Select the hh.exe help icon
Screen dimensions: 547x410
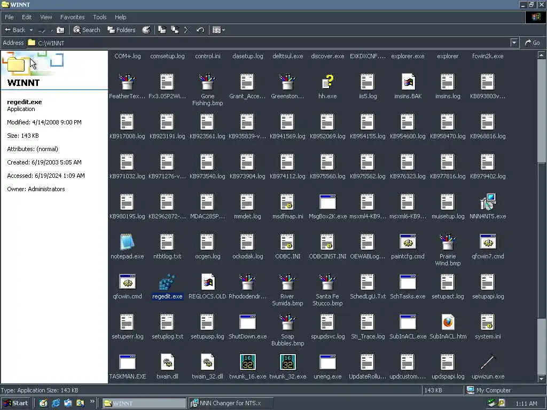[x=327, y=82]
